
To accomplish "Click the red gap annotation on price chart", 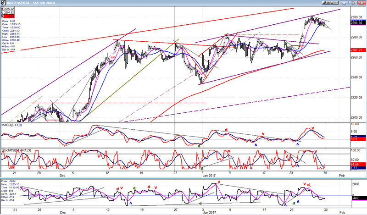I will click(x=112, y=57).
